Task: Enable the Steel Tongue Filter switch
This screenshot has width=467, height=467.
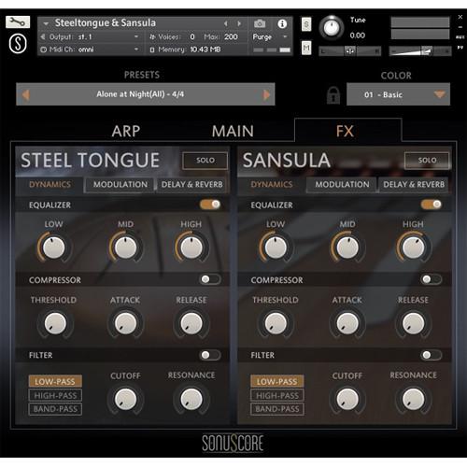Action: pyautogui.click(x=210, y=355)
